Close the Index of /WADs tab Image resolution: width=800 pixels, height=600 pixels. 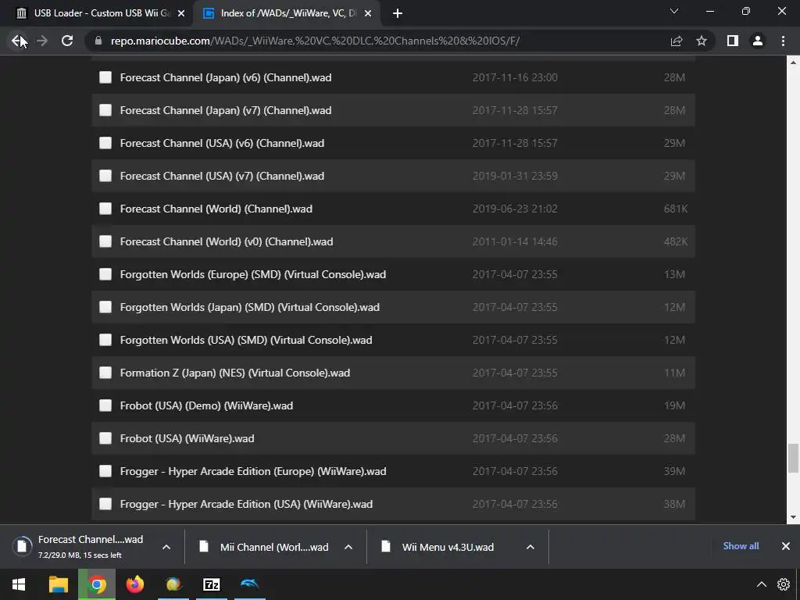[368, 13]
